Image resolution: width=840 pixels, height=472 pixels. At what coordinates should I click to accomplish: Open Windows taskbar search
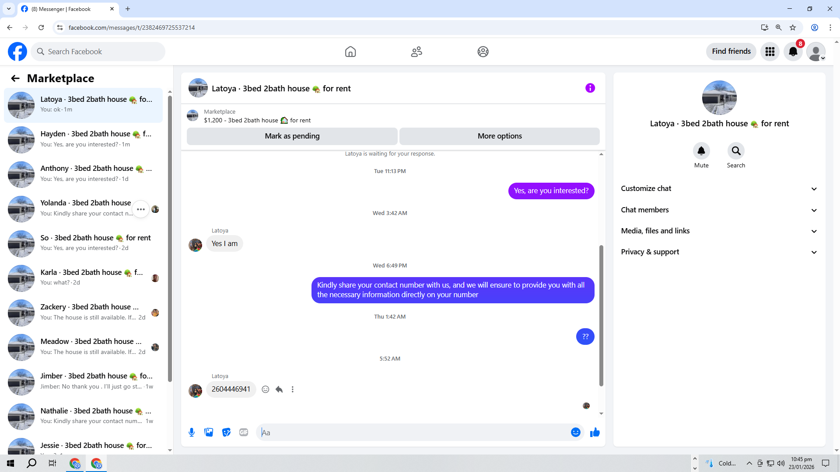(x=31, y=463)
